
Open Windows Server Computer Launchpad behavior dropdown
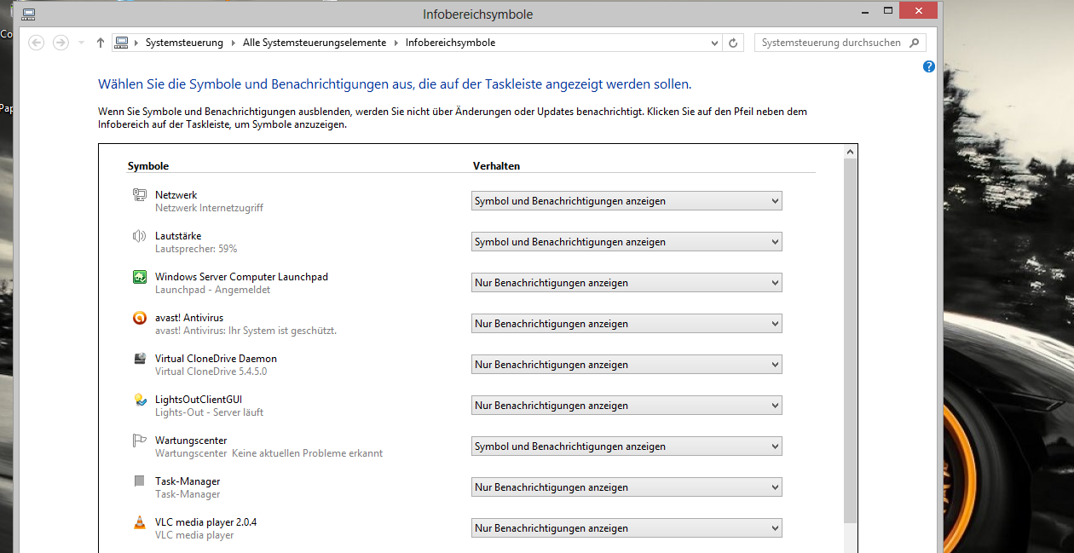click(x=626, y=283)
